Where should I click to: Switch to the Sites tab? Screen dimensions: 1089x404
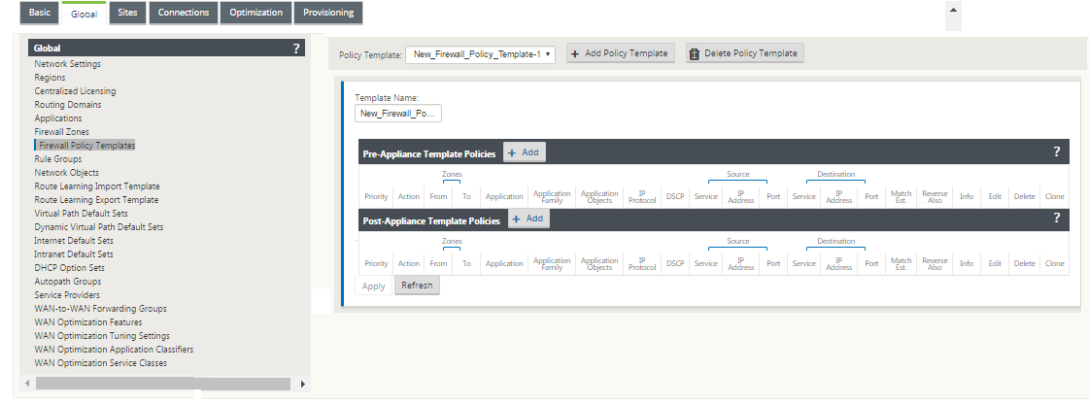click(128, 13)
